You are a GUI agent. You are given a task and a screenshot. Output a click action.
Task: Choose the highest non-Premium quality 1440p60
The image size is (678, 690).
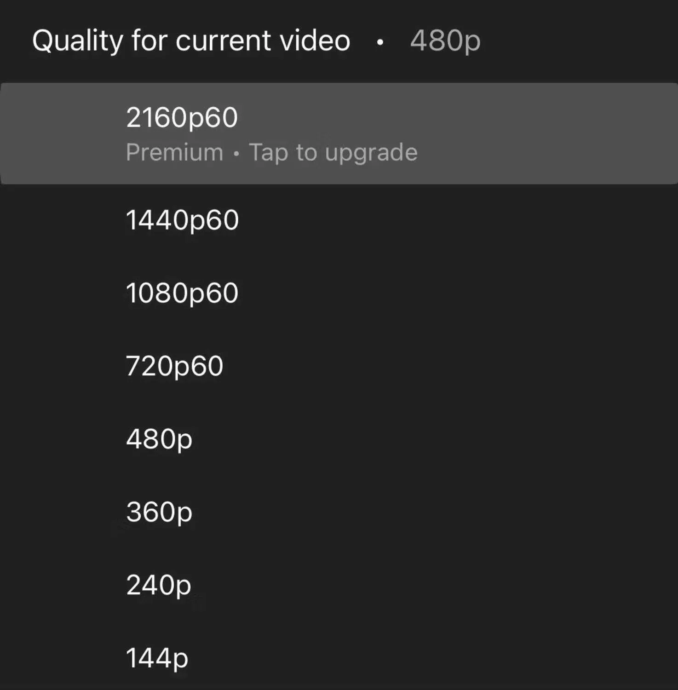(182, 219)
